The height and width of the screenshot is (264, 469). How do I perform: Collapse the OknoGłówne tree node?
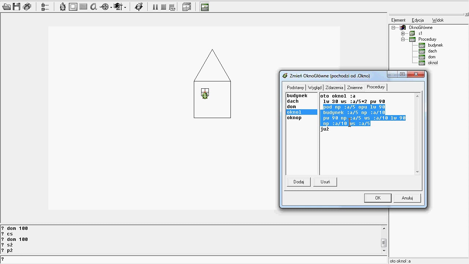394,27
